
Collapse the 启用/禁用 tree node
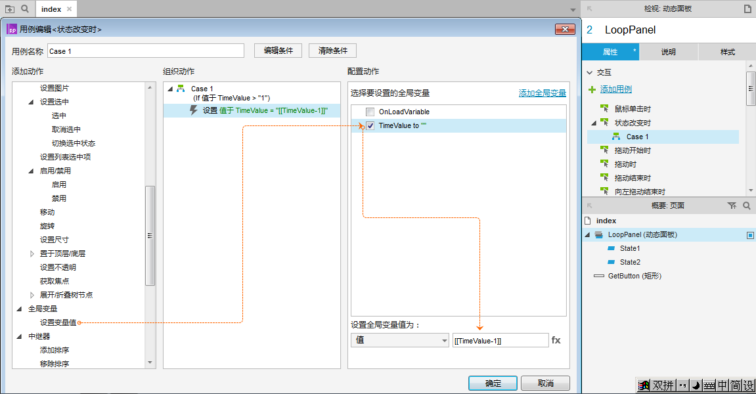[x=32, y=171]
